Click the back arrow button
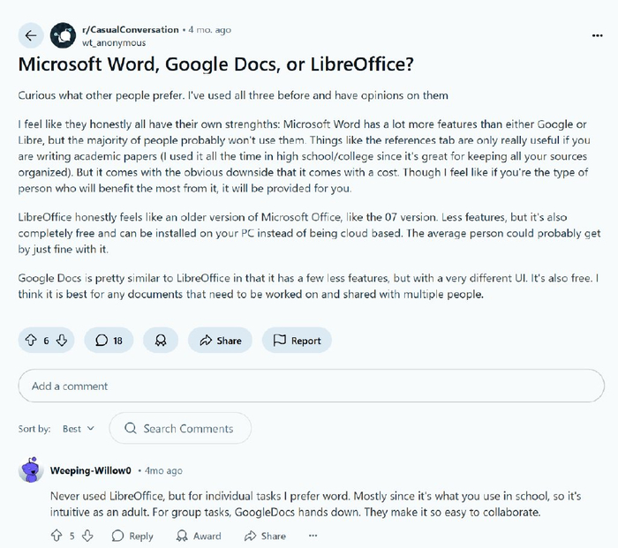 pyautogui.click(x=31, y=35)
